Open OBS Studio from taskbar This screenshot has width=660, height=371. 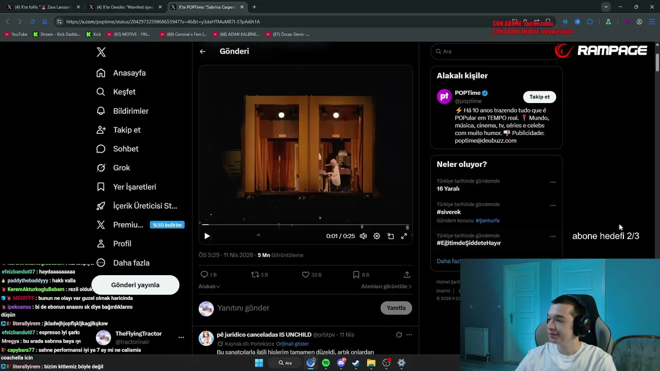386,363
